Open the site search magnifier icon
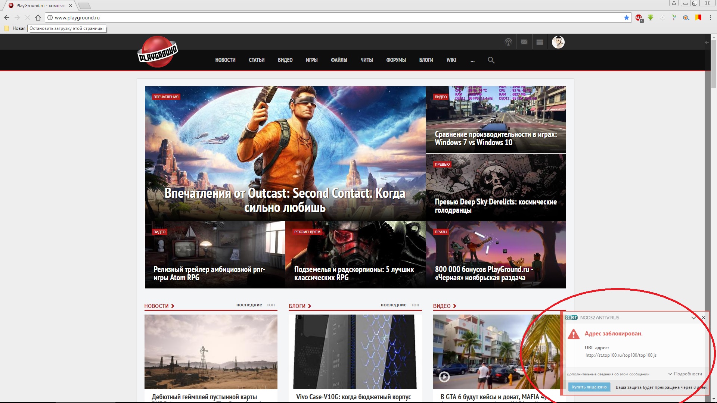Screen dimensions: 717x403 point(491,60)
